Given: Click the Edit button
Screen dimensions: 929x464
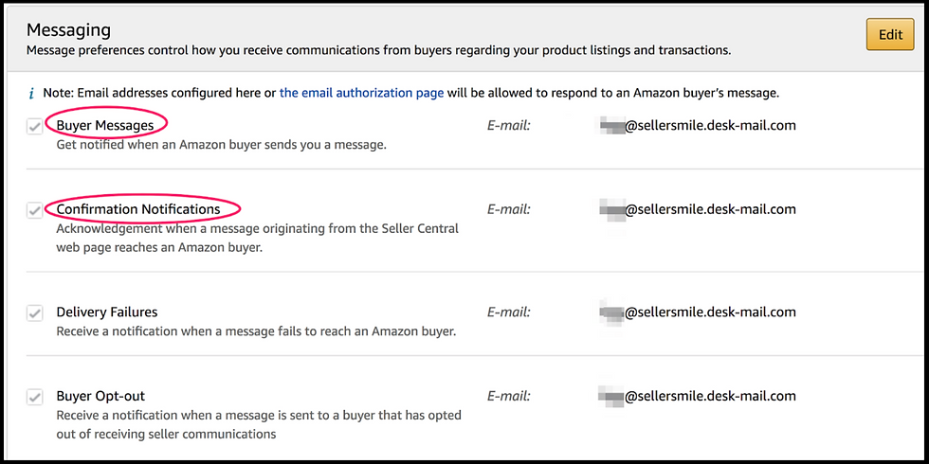Looking at the screenshot, I should click(889, 35).
